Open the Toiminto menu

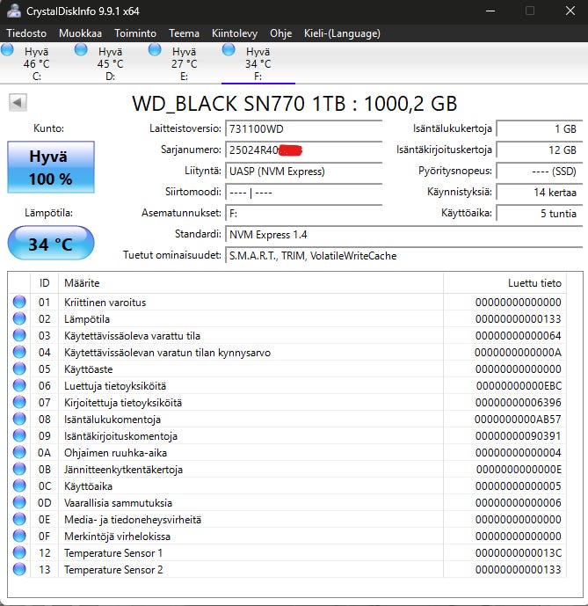coord(135,33)
